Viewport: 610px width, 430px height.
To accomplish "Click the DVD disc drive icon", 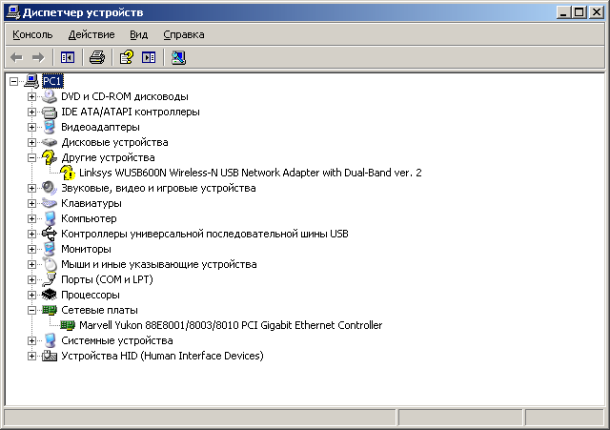I will click(50, 96).
